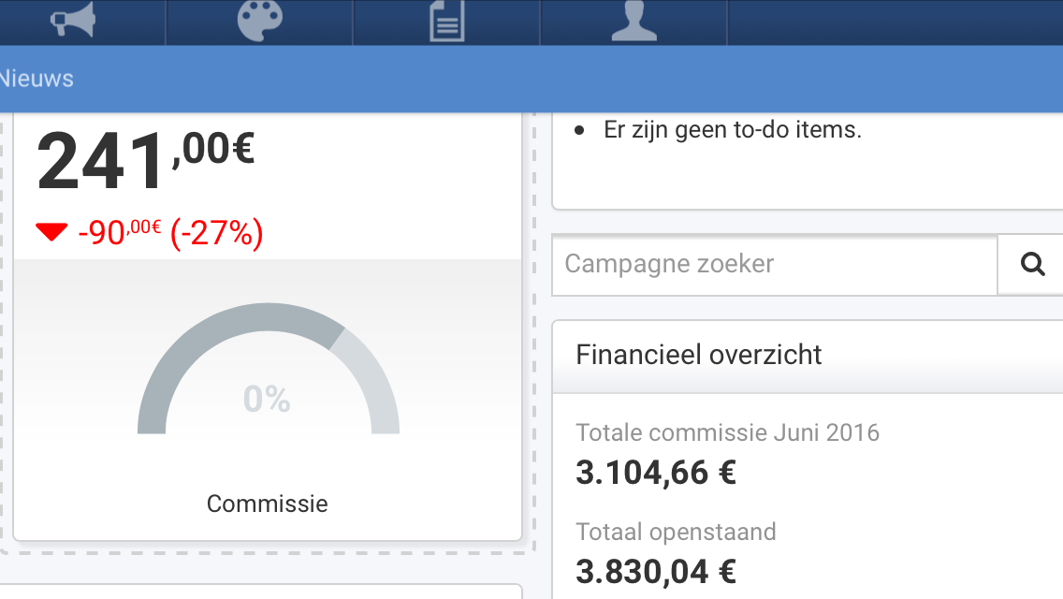
Task: Click the Financieel overzicht panel header
Action: (x=808, y=356)
